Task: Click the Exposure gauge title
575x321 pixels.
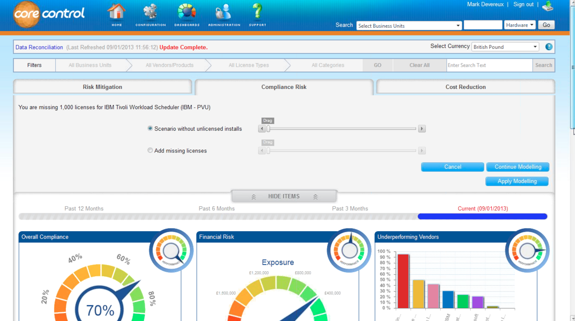Action: 278,263
